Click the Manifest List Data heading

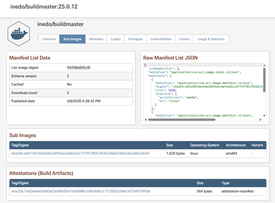pos(30,58)
